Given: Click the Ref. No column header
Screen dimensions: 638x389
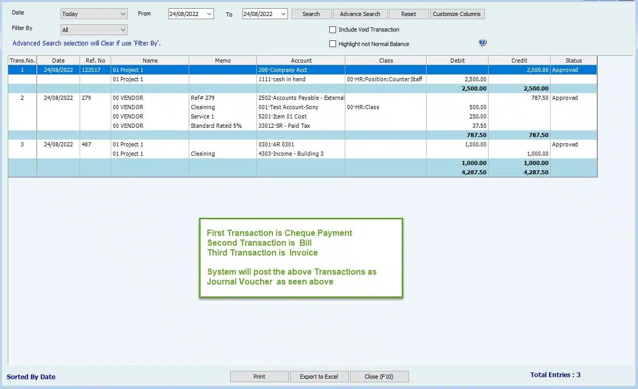Looking at the screenshot, I should pos(96,61).
